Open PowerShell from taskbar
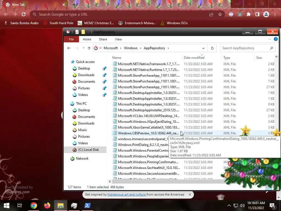 click(87, 206)
